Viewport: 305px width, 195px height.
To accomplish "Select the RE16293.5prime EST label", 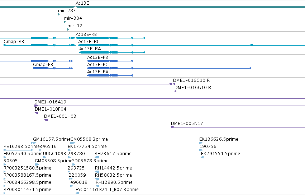I will click(x=22, y=147).
